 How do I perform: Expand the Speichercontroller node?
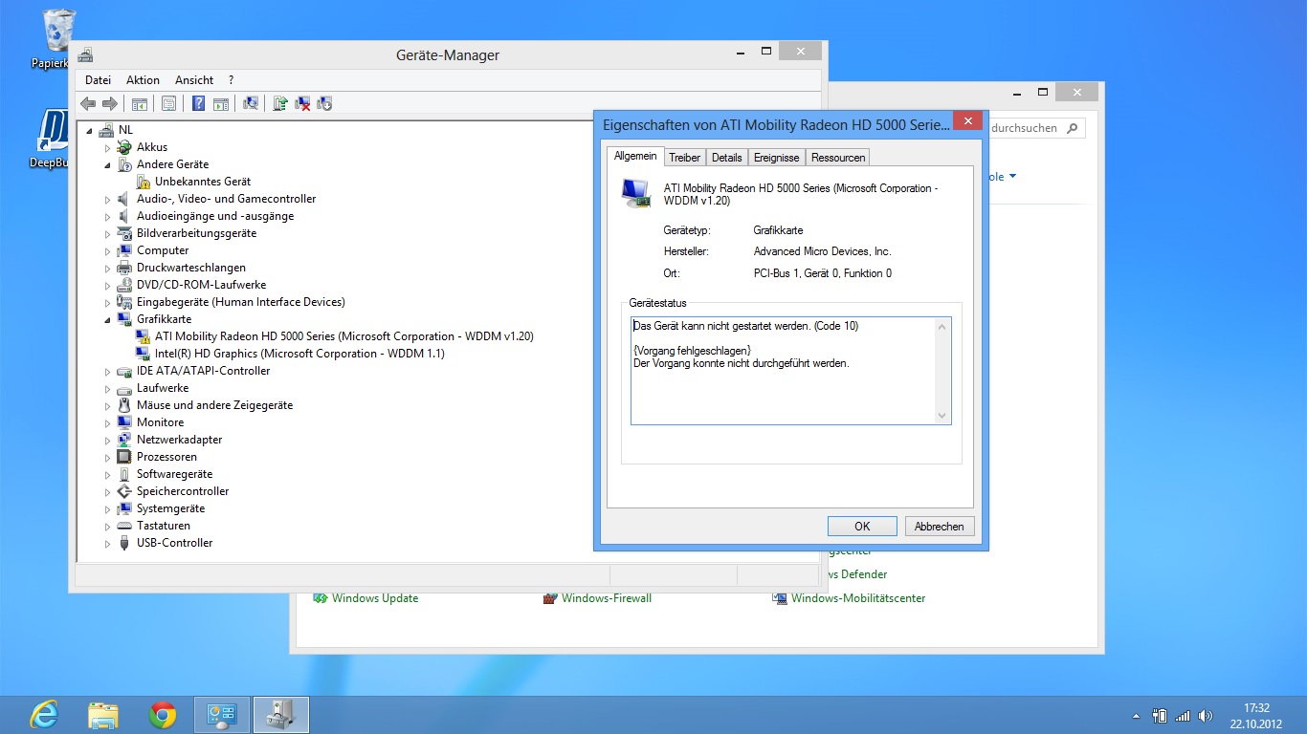pyautogui.click(x=108, y=491)
